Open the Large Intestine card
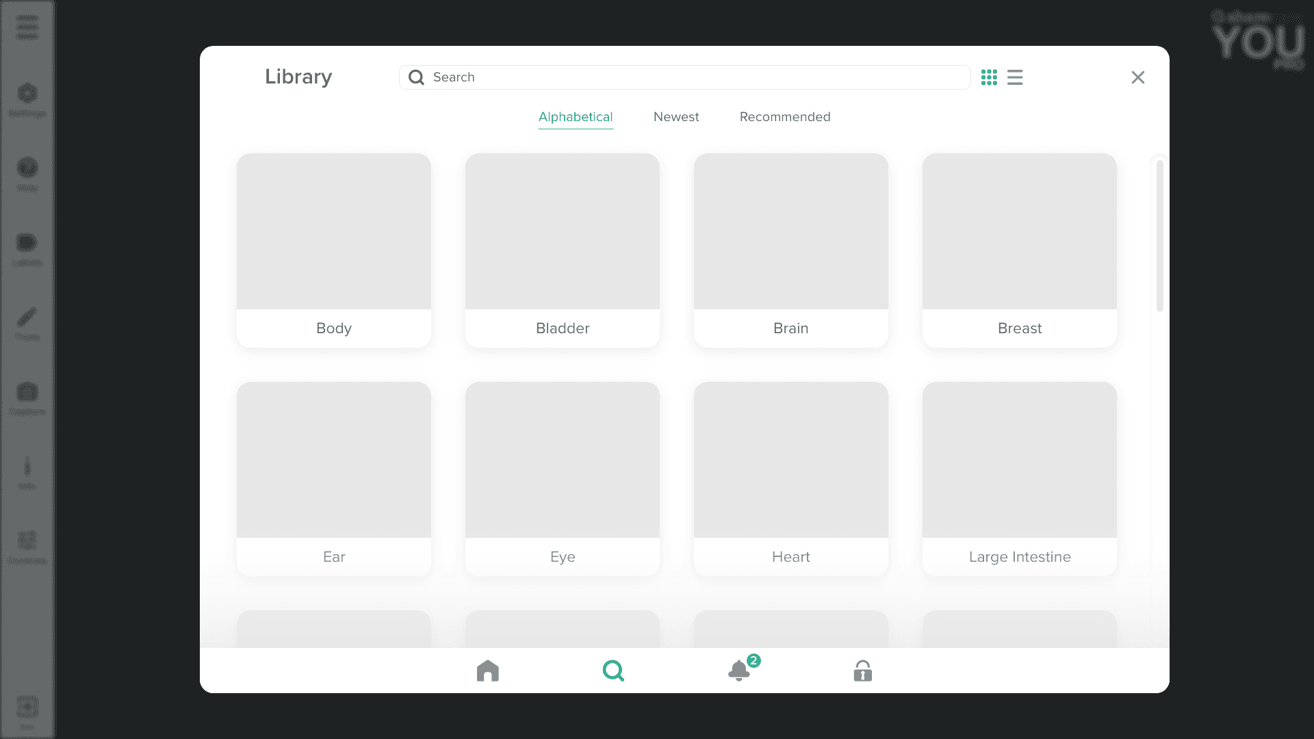The image size is (1314, 739). click(x=1020, y=479)
